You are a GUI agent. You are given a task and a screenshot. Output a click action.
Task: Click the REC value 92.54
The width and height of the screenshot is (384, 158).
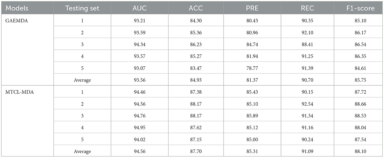(307, 104)
